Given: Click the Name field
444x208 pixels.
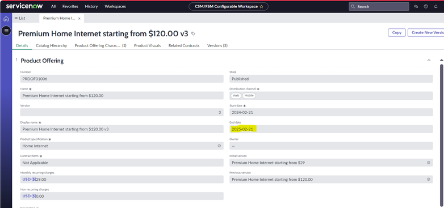Looking at the screenshot, I should pyautogui.click(x=122, y=96).
